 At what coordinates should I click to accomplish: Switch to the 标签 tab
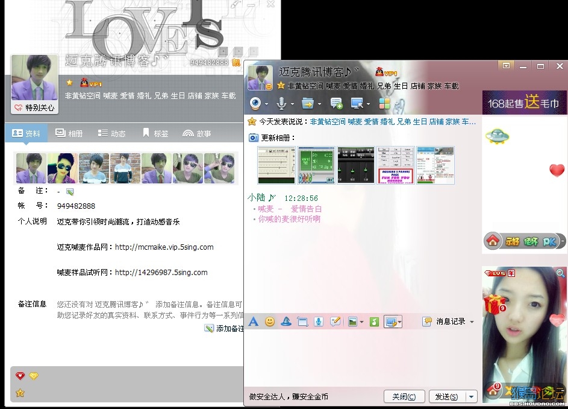tap(155, 133)
